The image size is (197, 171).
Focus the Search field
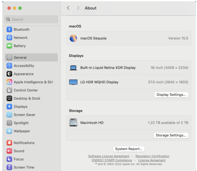tap(31, 19)
